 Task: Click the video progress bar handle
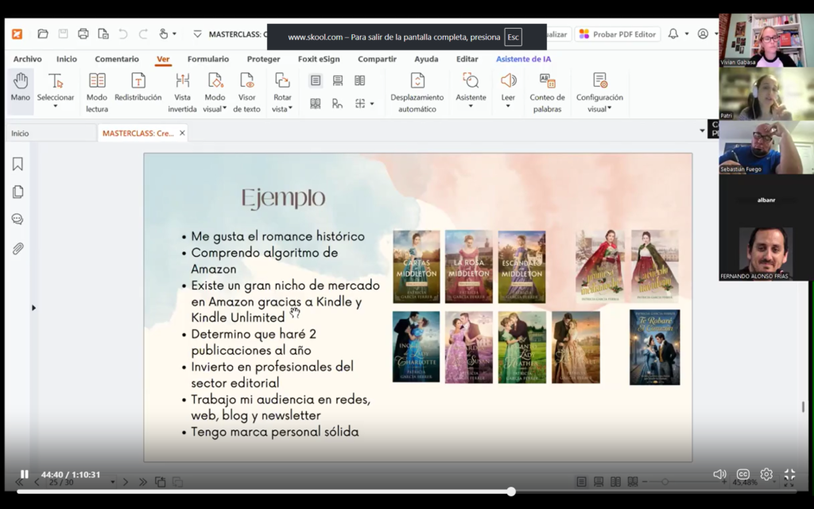tap(511, 492)
